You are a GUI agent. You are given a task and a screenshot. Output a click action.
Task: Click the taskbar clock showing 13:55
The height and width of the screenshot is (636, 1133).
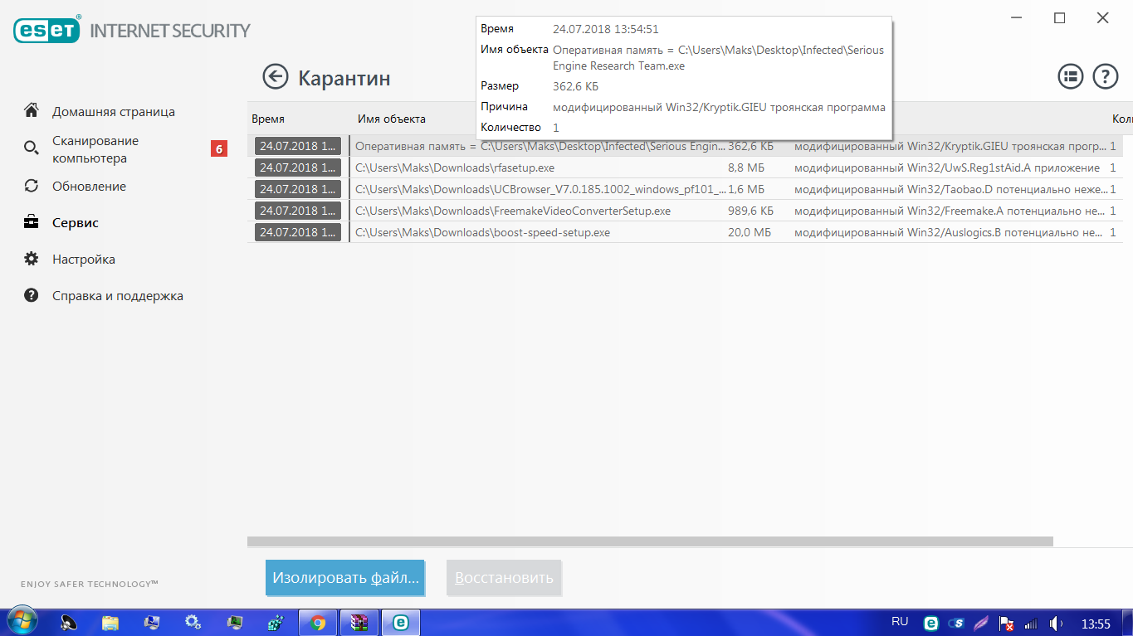coord(1096,623)
